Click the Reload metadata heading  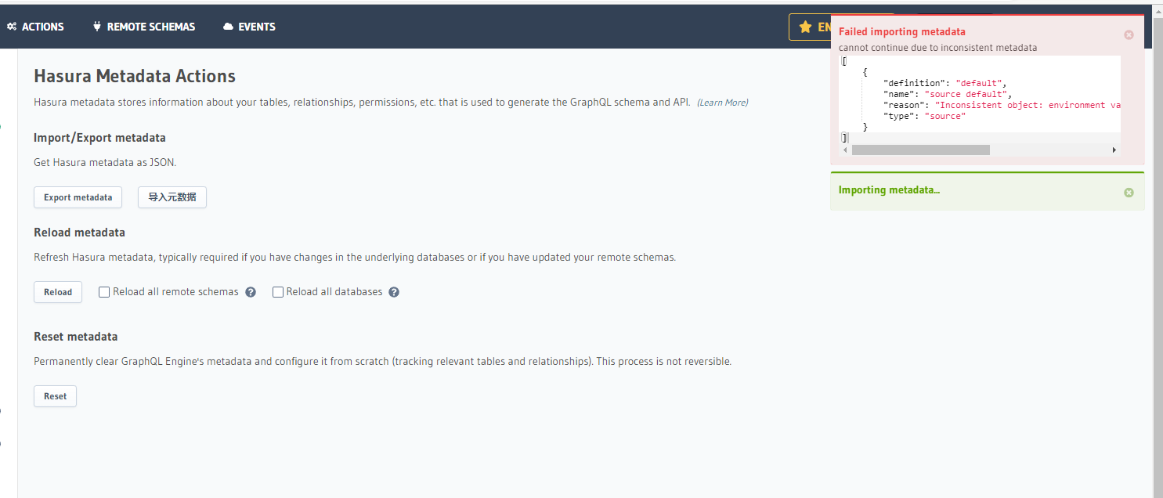[79, 233]
